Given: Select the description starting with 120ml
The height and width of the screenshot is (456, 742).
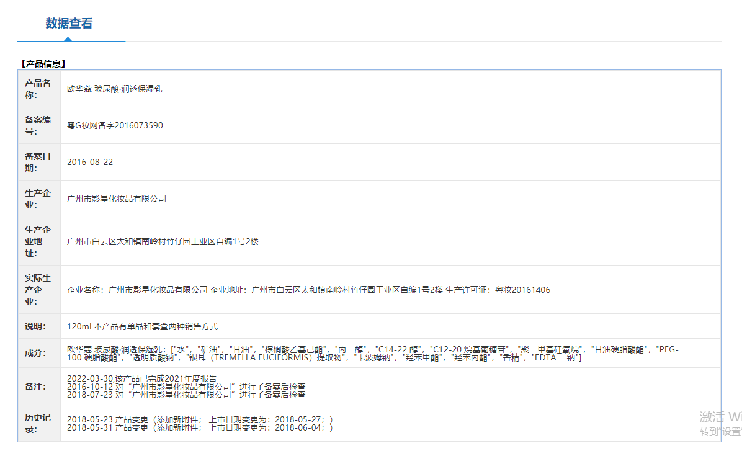Looking at the screenshot, I should [143, 326].
